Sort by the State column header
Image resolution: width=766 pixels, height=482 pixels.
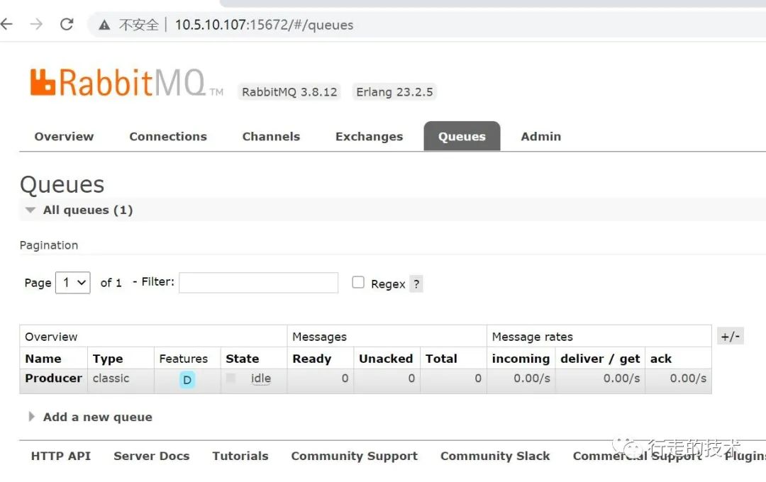tap(243, 359)
